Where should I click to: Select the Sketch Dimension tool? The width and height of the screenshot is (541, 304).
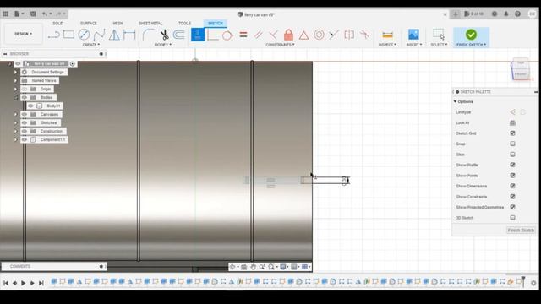[x=129, y=35]
